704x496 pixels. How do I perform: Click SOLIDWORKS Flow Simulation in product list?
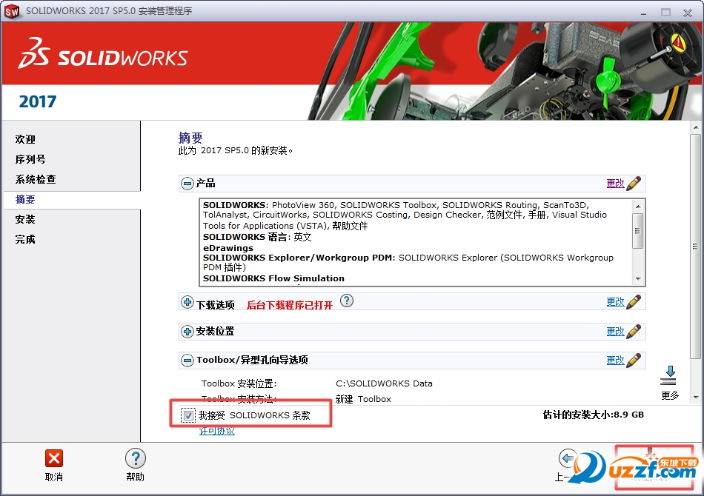pyautogui.click(x=273, y=278)
